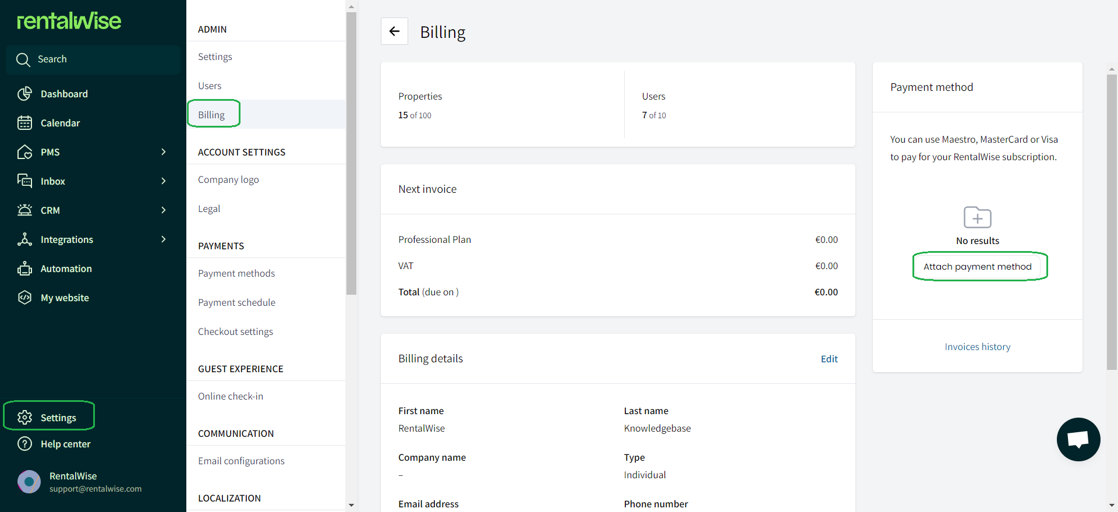Click the Automation robot icon
Viewport: 1118px width, 512px height.
point(24,269)
